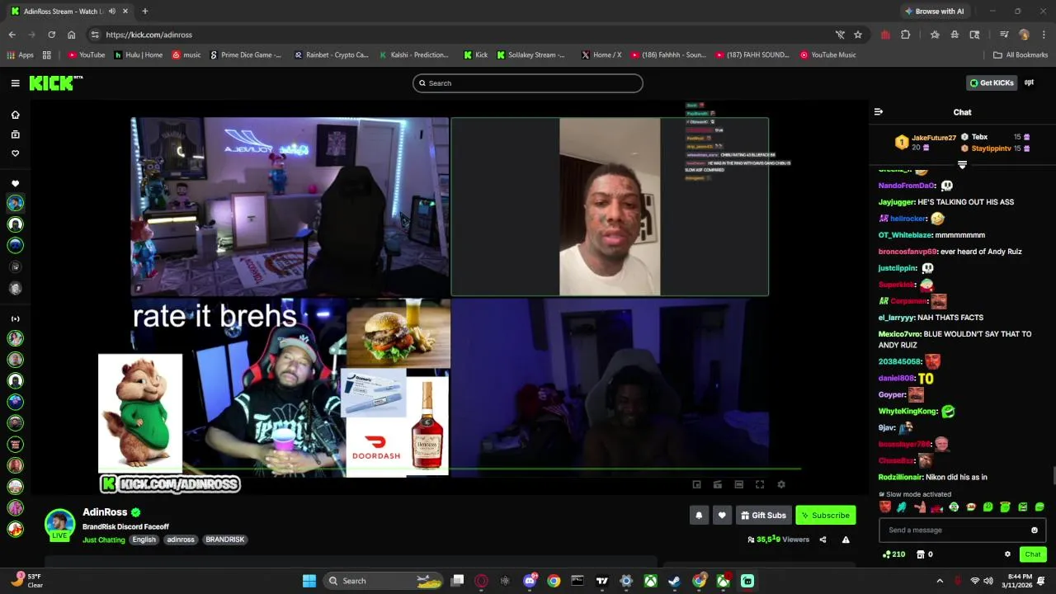Viewport: 1056px width, 594px height.
Task: Click the Kick search box
Action: tap(528, 83)
